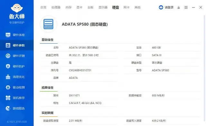Switch to 主板 tab
Viewport: 206px width, 126px height.
90,7
